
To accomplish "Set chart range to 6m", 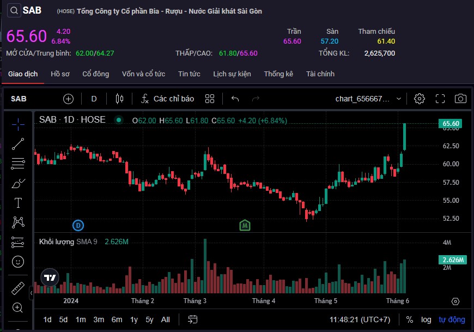I will click(117, 319).
